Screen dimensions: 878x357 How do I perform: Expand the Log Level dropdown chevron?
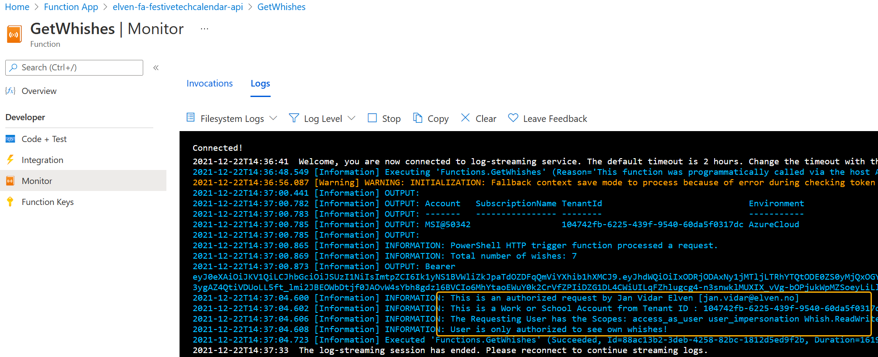coord(352,118)
